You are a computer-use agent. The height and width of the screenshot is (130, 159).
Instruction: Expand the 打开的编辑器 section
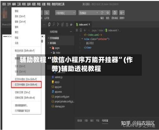click(x=61, y=38)
